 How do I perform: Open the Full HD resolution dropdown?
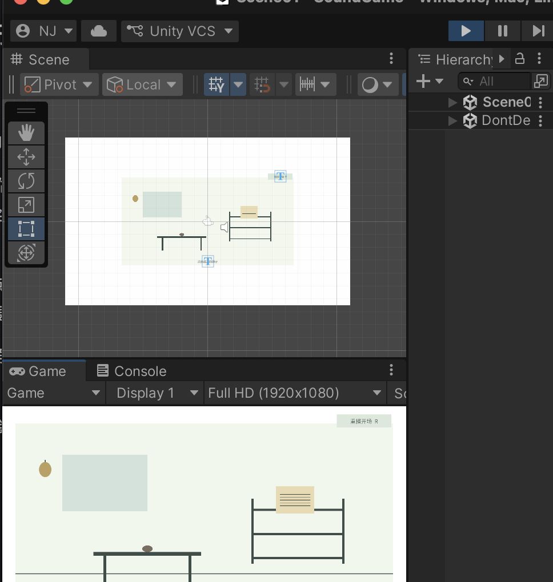click(x=294, y=393)
